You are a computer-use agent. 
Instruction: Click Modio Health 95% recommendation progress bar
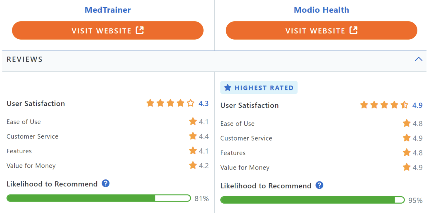pyautogui.click(x=312, y=200)
